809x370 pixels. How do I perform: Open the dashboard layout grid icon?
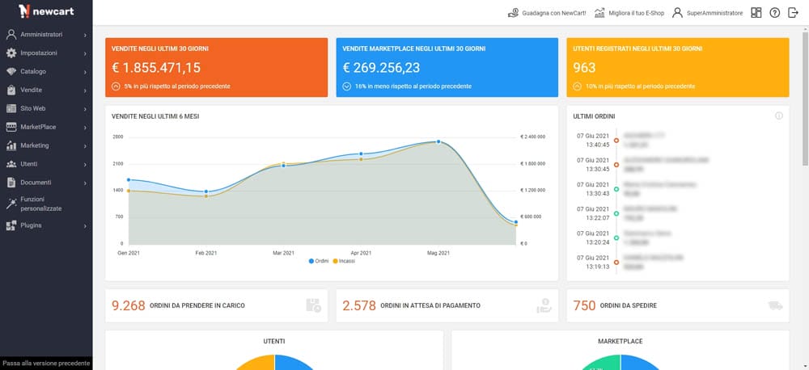pyautogui.click(x=756, y=12)
